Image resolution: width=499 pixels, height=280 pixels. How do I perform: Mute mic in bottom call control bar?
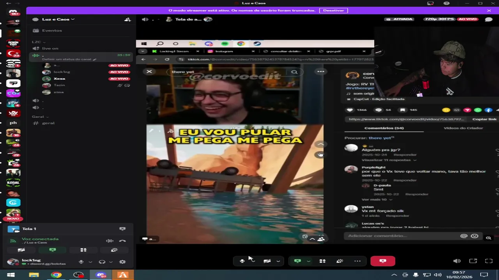242,261
